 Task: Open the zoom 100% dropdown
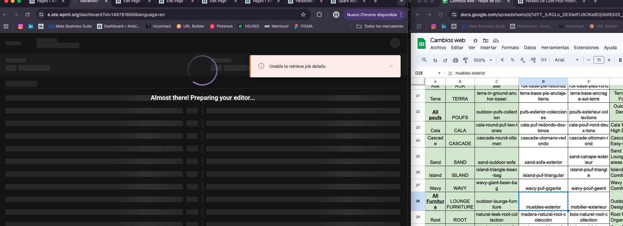(482, 60)
